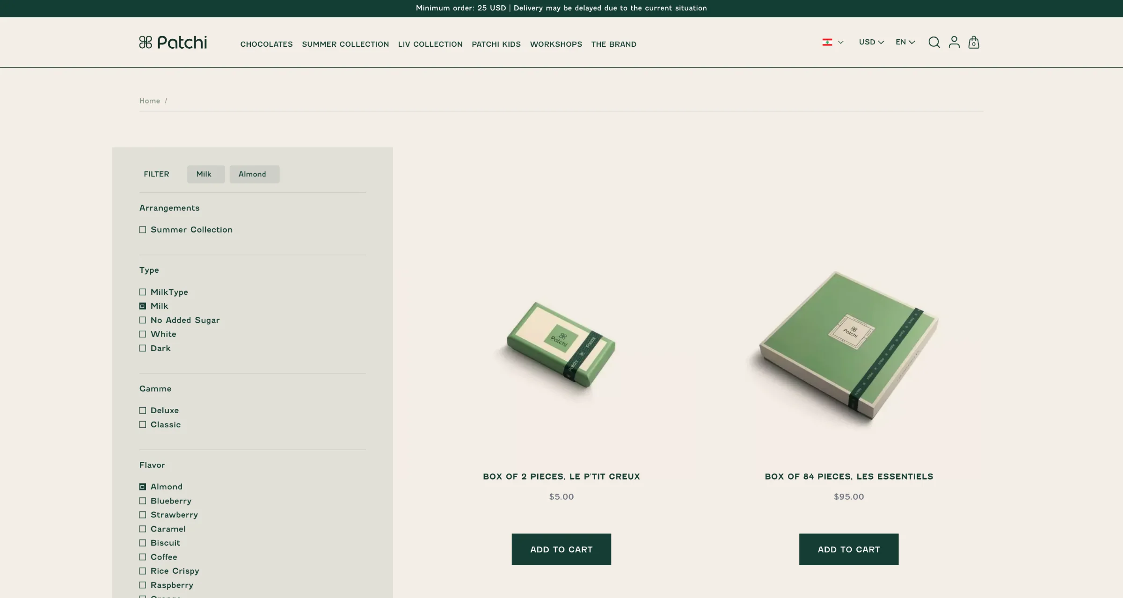
Task: Remove the Milk filter chip
Action: (206, 174)
